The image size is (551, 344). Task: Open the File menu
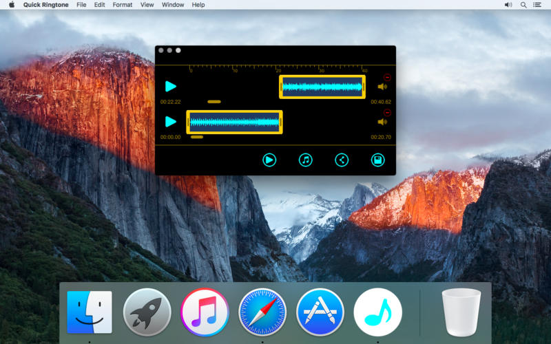click(81, 5)
